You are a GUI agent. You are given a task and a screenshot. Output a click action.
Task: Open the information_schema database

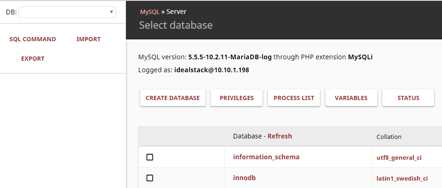266,157
